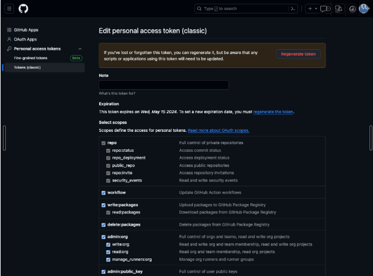Image resolution: width=373 pixels, height=276 pixels.
Task: Toggle the security_events checkbox
Action: point(108,180)
